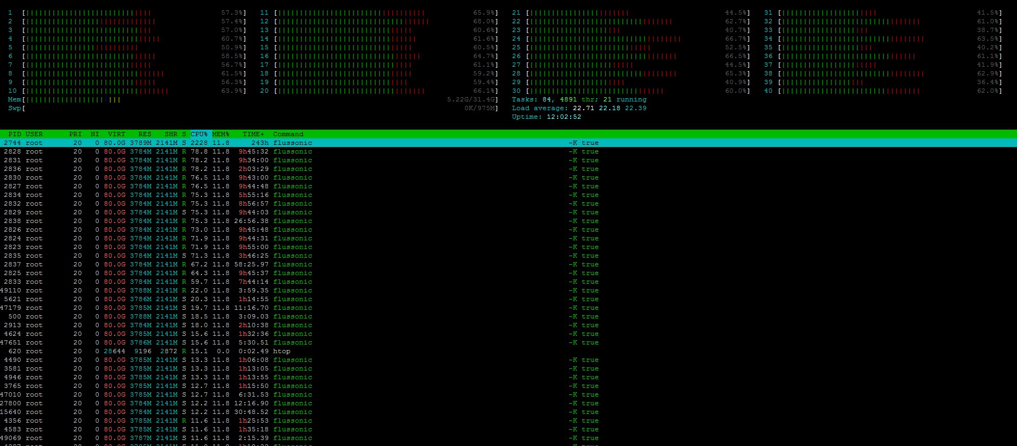Select process row with PID 49110
This screenshot has height=446, width=1017.
(508, 290)
